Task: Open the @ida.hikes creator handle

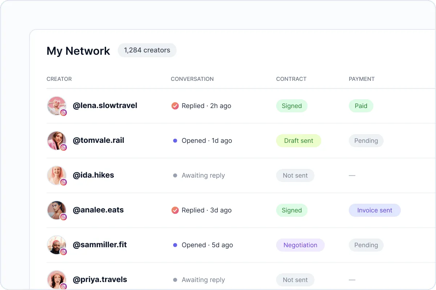Action: (93, 175)
